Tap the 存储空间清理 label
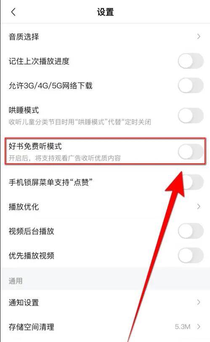The image size is (210, 342). point(32,327)
